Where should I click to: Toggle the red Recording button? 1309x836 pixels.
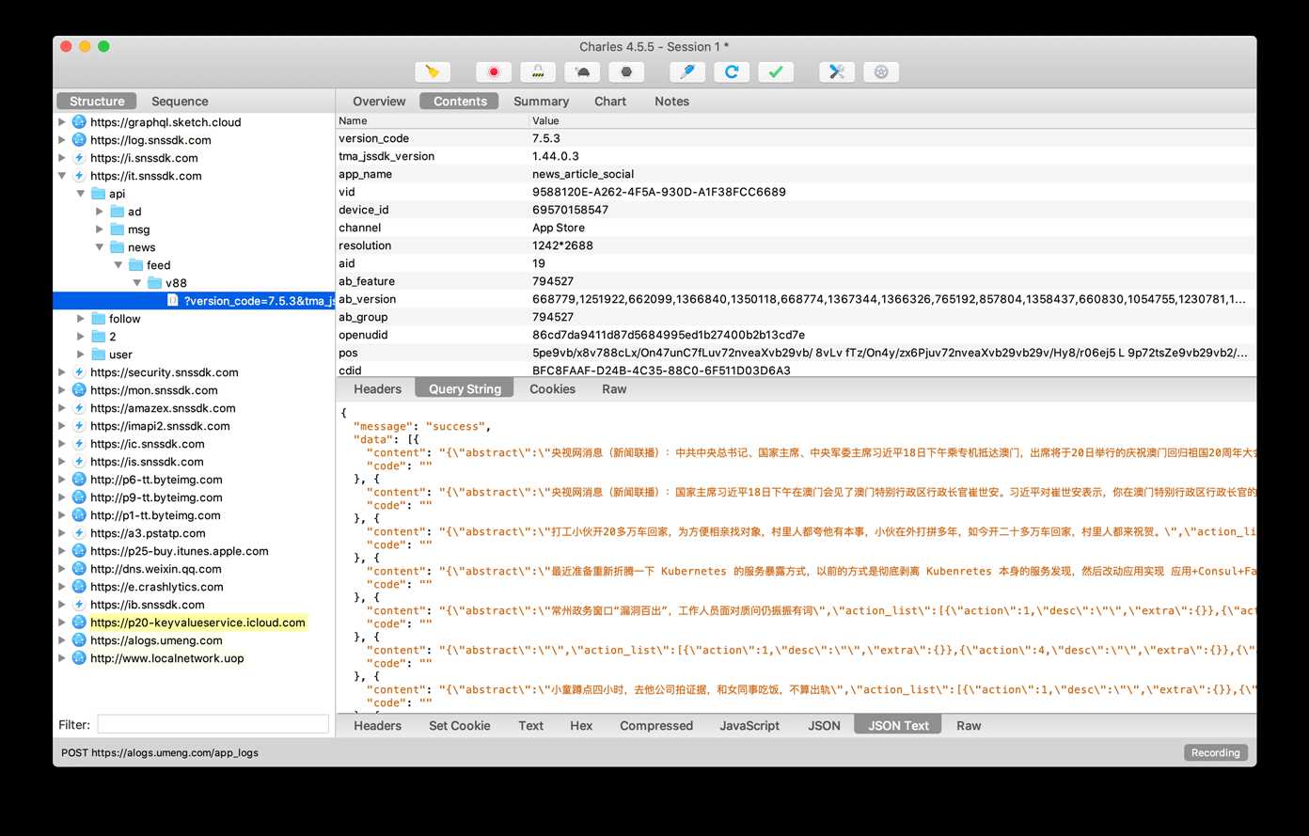coord(494,72)
